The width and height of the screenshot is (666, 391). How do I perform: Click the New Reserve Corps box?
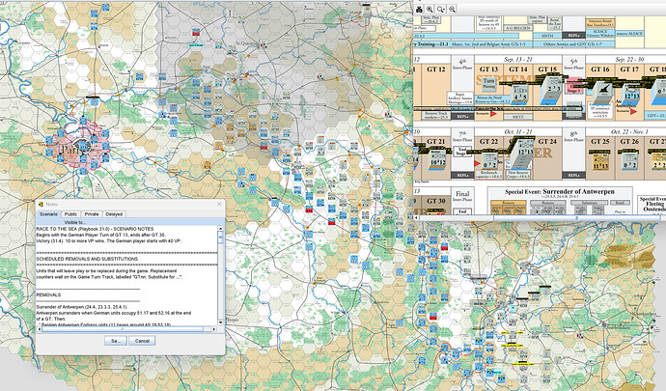pos(517,174)
